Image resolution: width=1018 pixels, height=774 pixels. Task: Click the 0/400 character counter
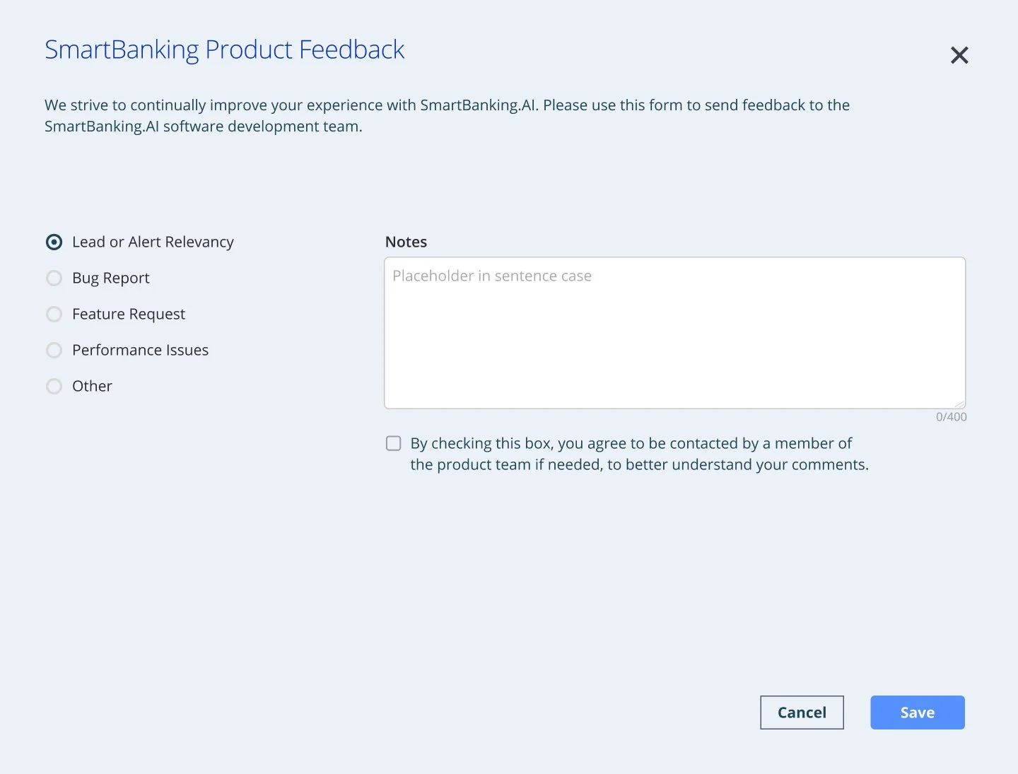tap(952, 417)
